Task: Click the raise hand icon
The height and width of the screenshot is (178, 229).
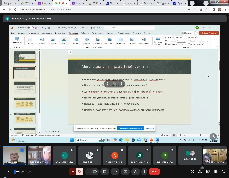Action: click(x=135, y=171)
